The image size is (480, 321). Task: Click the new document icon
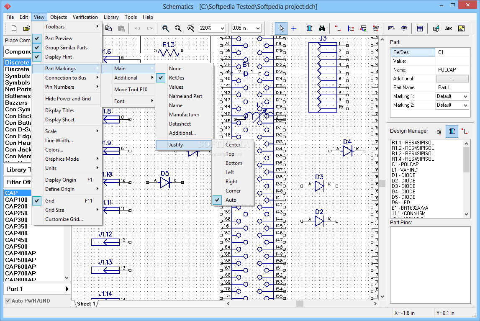[14, 28]
